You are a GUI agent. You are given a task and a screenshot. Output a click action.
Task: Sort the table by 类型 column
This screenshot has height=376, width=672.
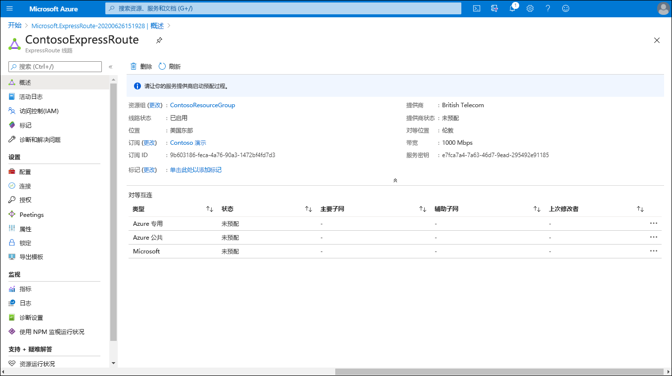coord(210,209)
